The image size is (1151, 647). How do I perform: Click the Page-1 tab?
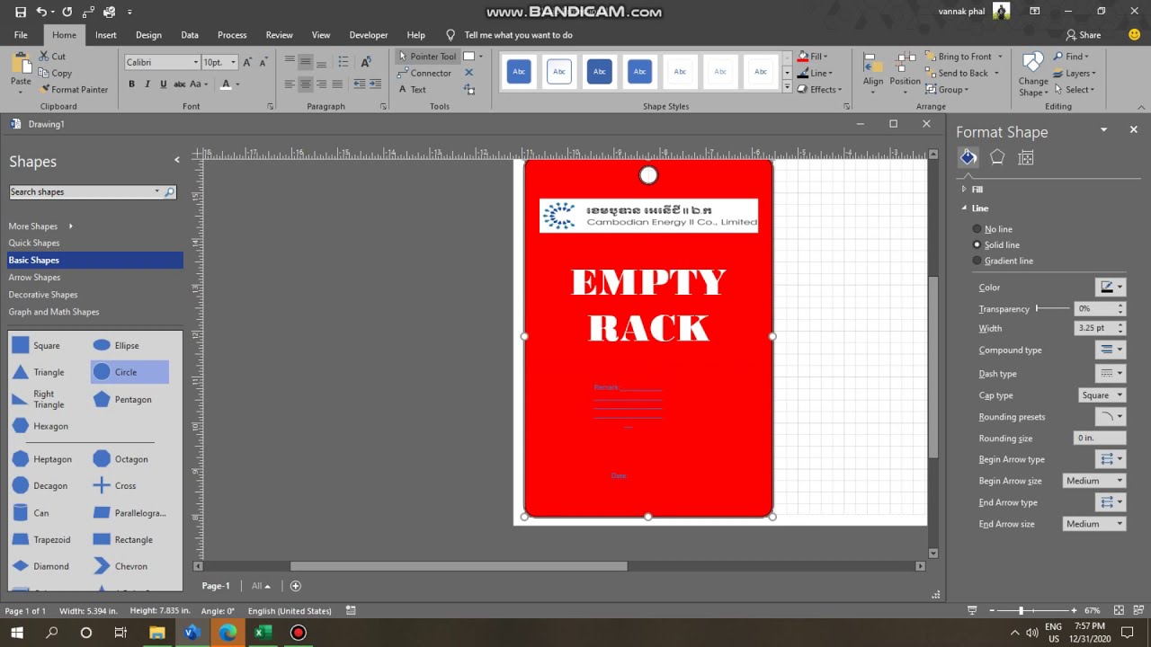tap(216, 586)
